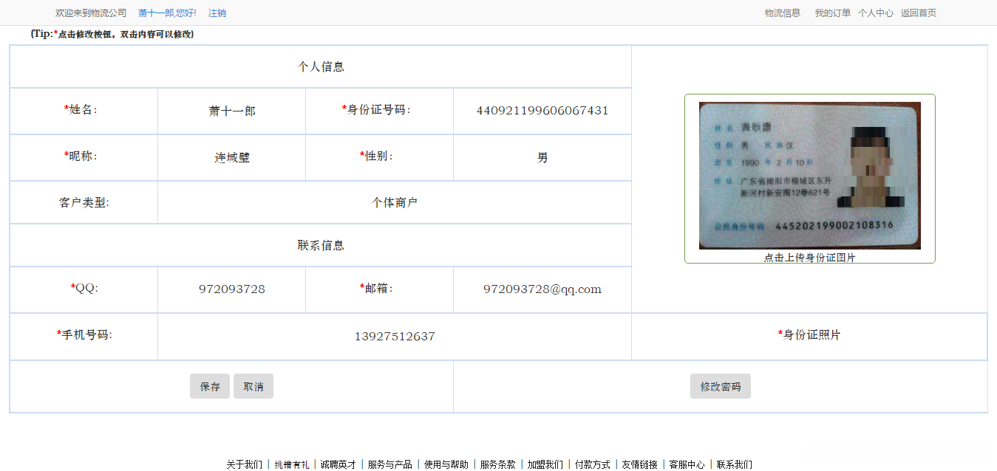997x471 pixels.
Task: Click the *身份证号码 label
Action: (376, 109)
